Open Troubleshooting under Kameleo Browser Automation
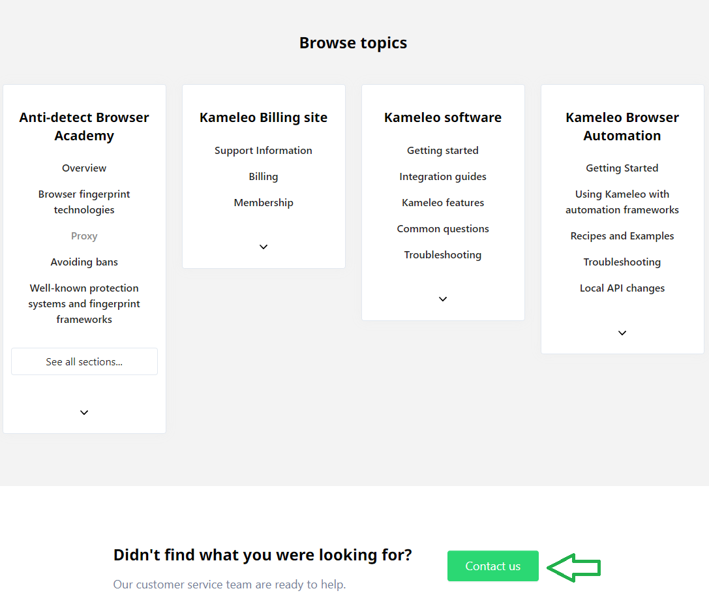Image resolution: width=709 pixels, height=593 pixels. [622, 262]
